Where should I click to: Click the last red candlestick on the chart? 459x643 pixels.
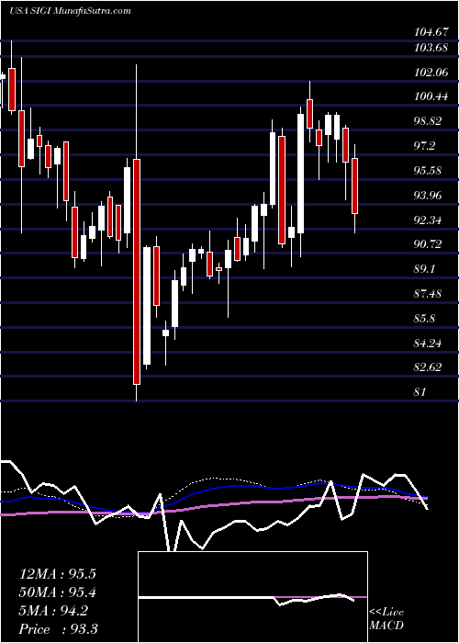pos(354,186)
